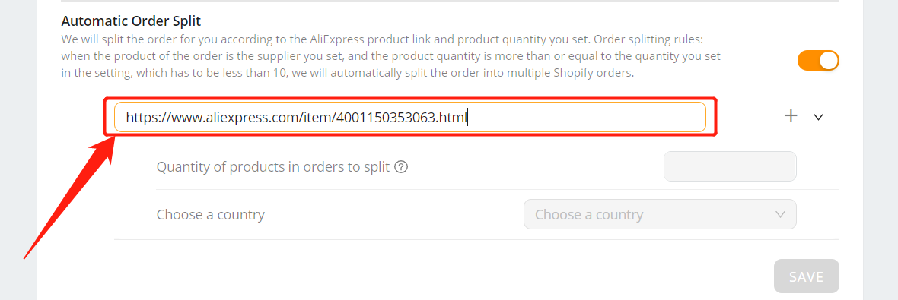Add another product link with plus icon

(x=791, y=116)
